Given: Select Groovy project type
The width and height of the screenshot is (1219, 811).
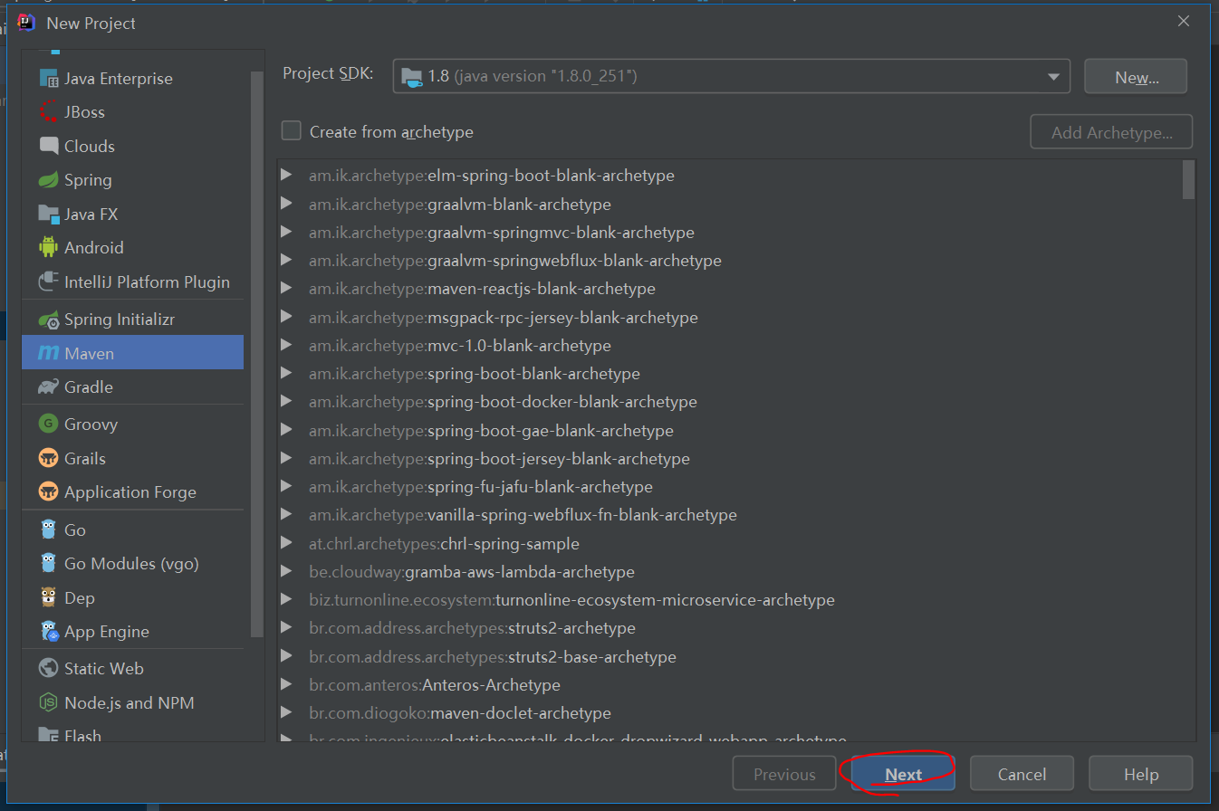Looking at the screenshot, I should tap(133, 424).
